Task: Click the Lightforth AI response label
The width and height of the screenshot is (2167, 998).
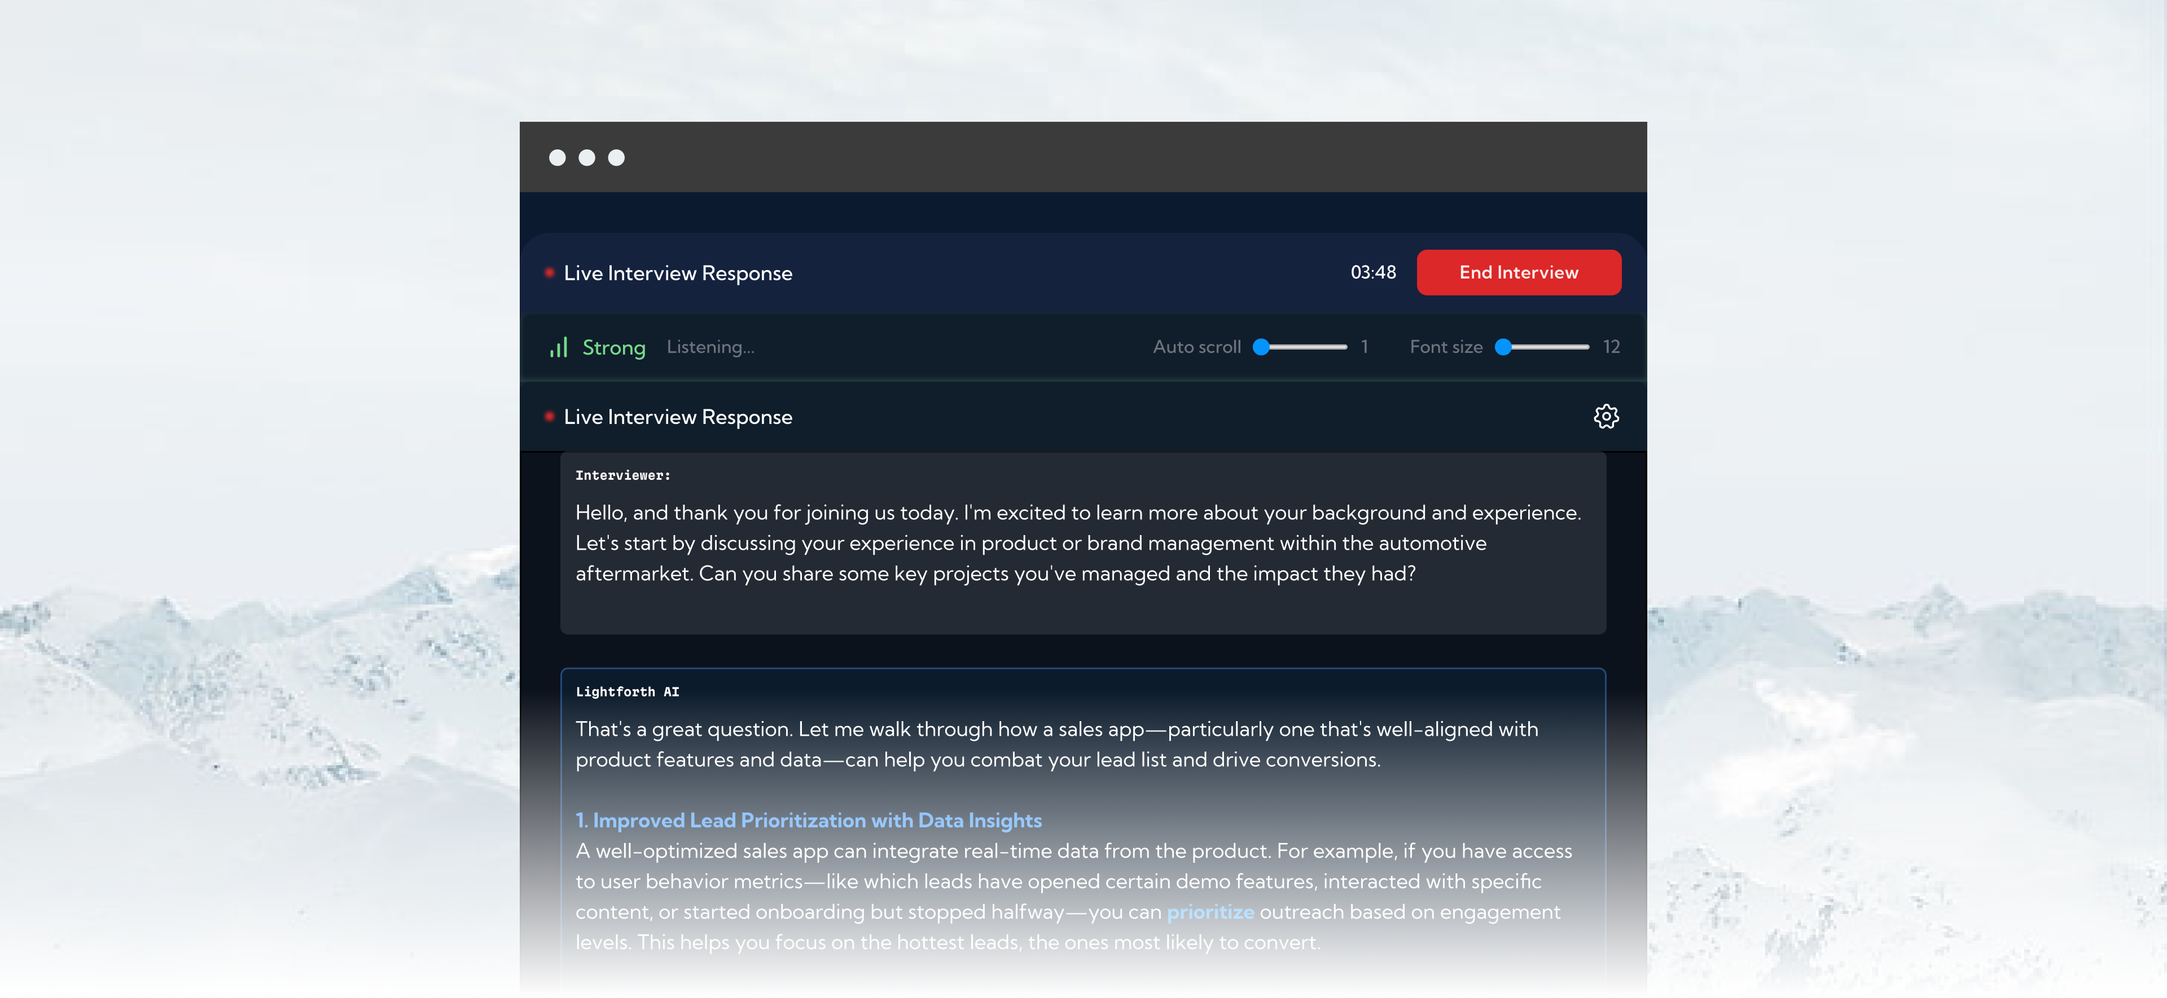Action: [x=627, y=692]
